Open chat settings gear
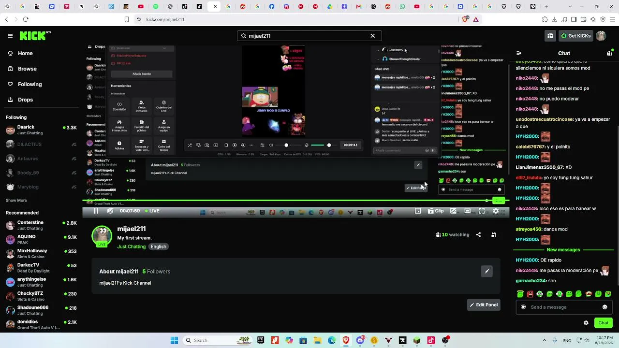619x348 pixels. point(586,323)
